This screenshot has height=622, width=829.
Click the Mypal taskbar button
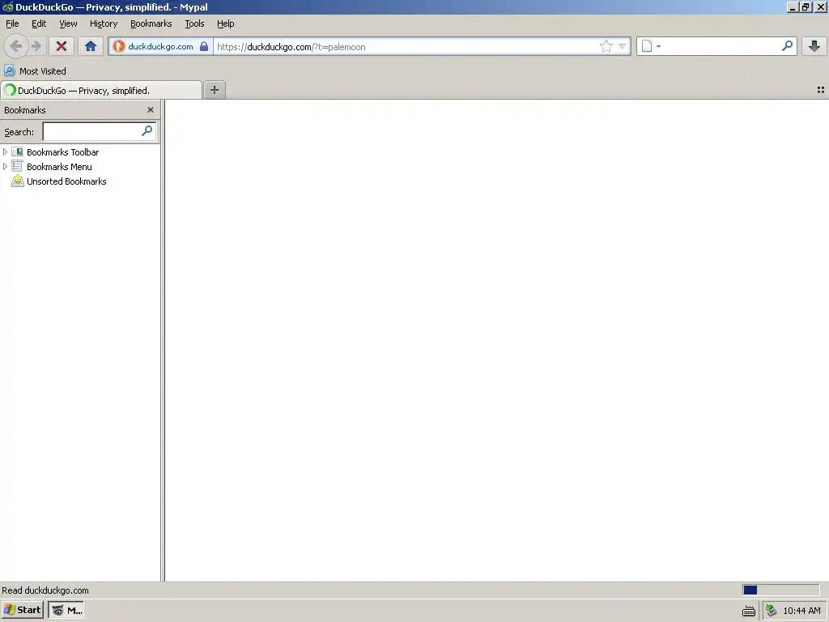point(66,610)
